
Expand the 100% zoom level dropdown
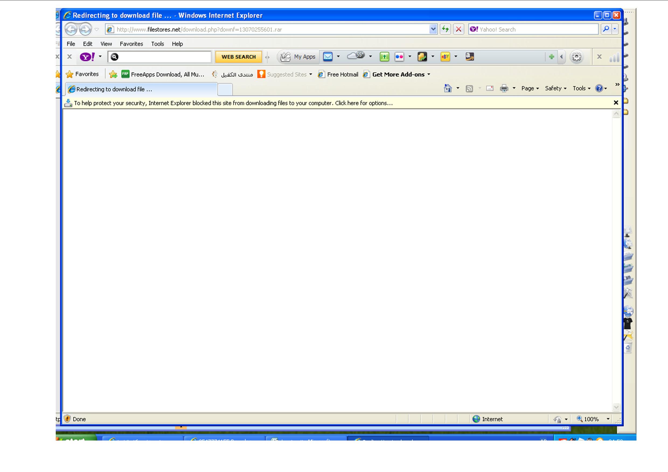[x=608, y=419]
